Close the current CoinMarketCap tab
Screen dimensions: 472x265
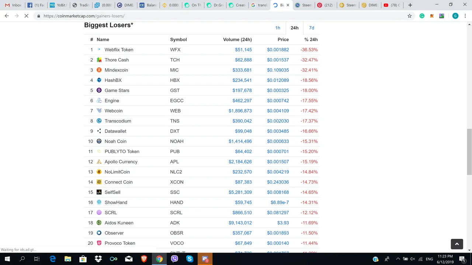click(288, 5)
